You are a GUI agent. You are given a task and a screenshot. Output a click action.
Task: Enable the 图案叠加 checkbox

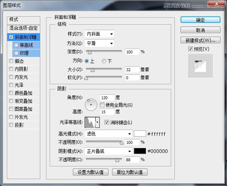11,109
